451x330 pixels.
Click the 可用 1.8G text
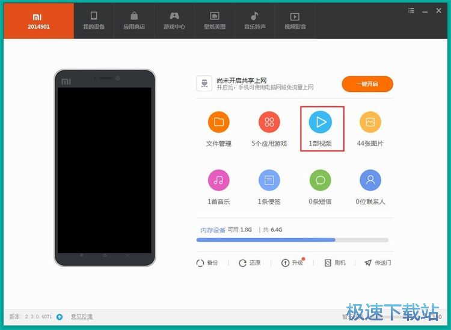(x=239, y=230)
